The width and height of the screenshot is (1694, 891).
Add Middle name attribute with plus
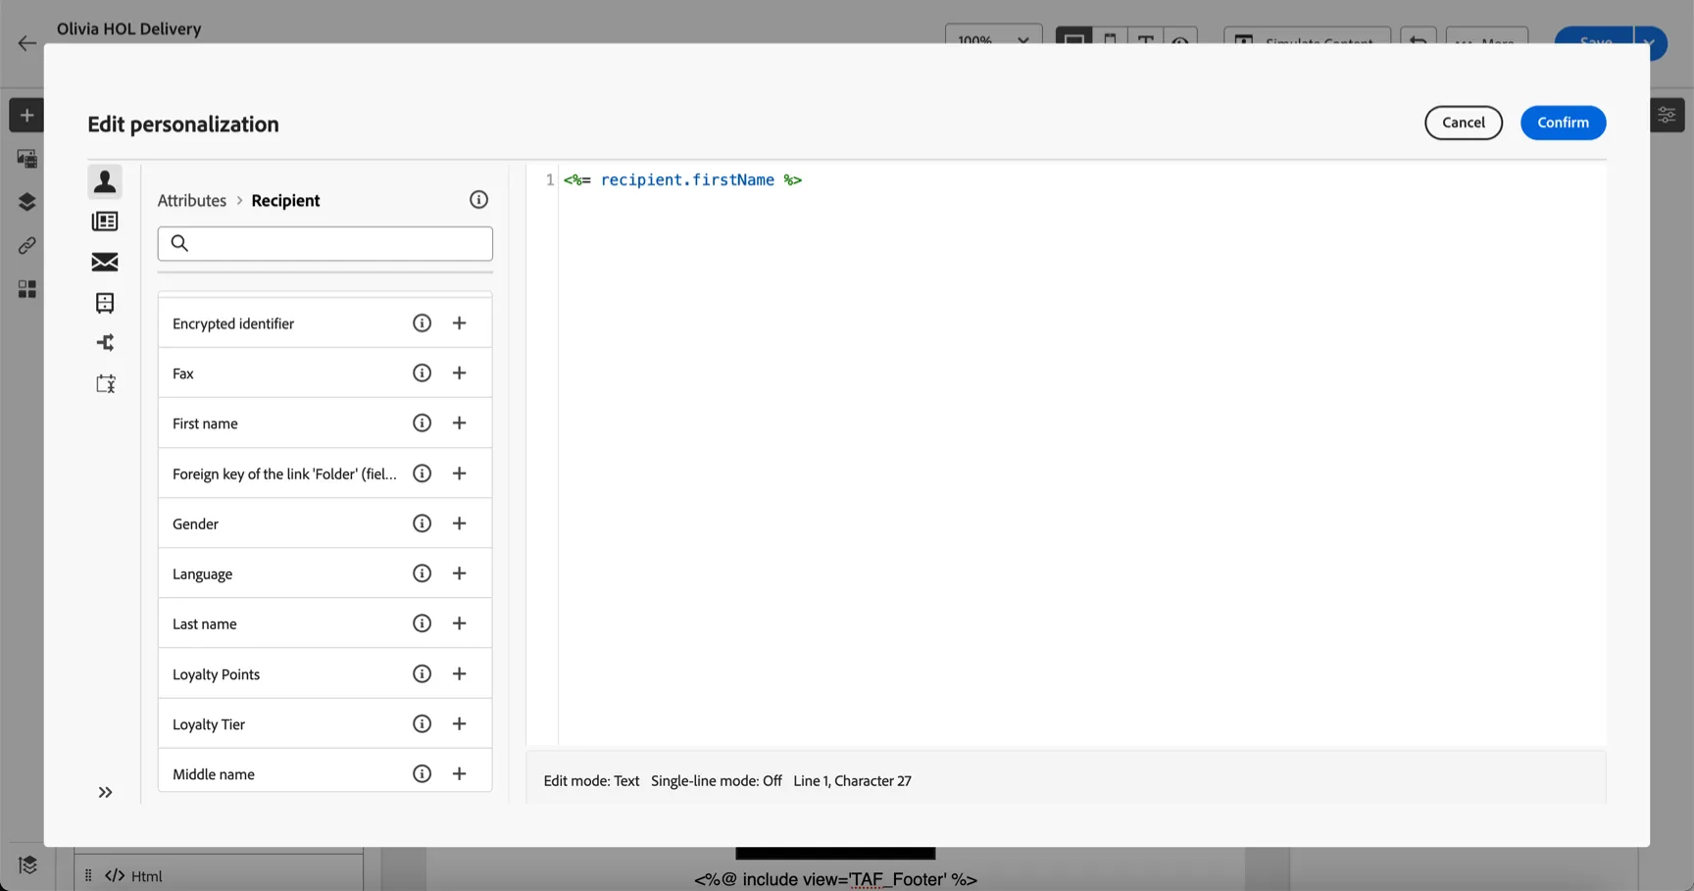[459, 774]
